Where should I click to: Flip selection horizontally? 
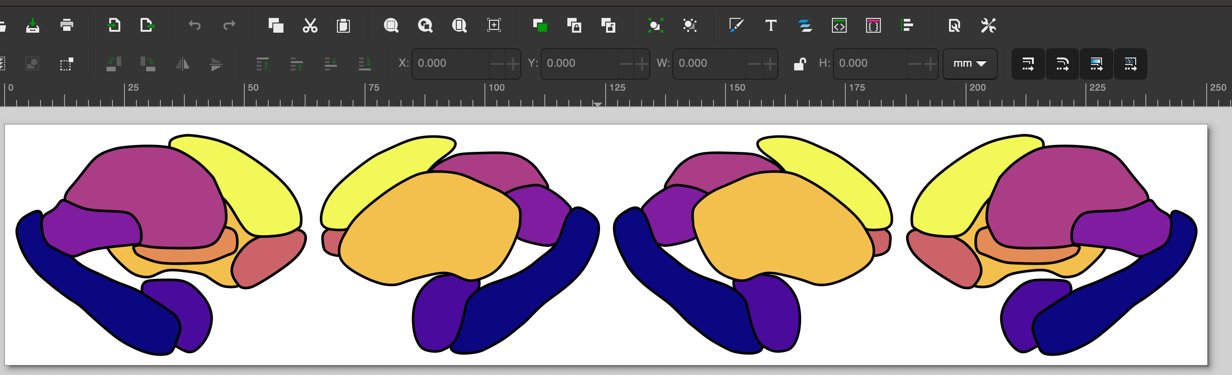(x=182, y=63)
